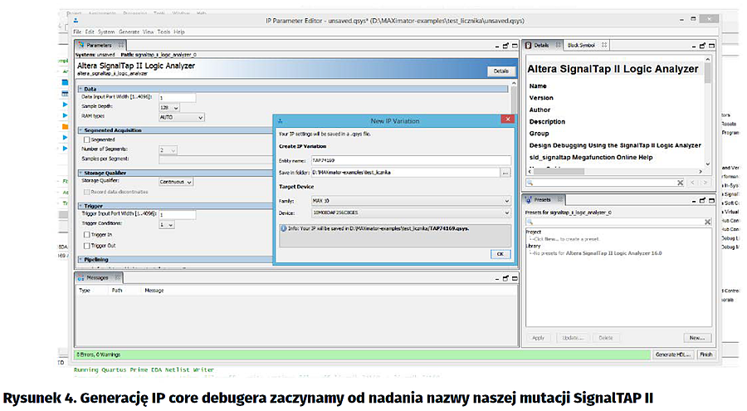Viewport: 747px width, 411px height.
Task: Expand the RAM type AUTO dropdown
Action: click(x=181, y=117)
